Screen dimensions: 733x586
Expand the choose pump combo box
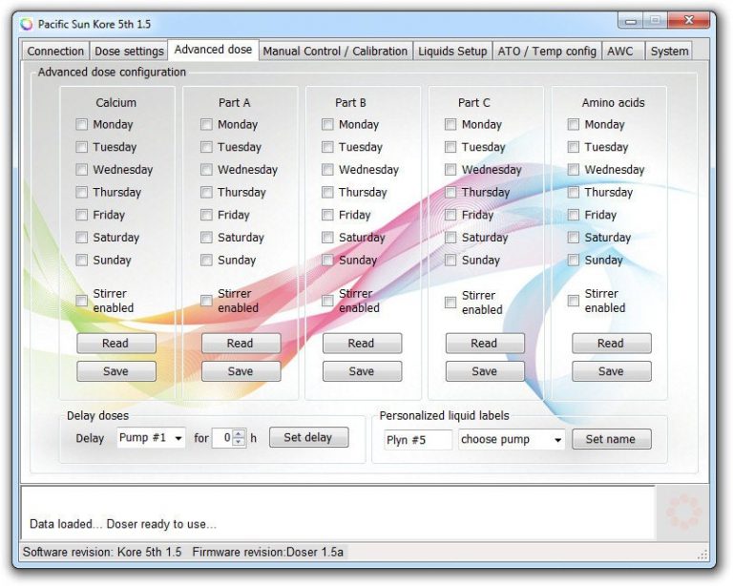tap(512, 440)
